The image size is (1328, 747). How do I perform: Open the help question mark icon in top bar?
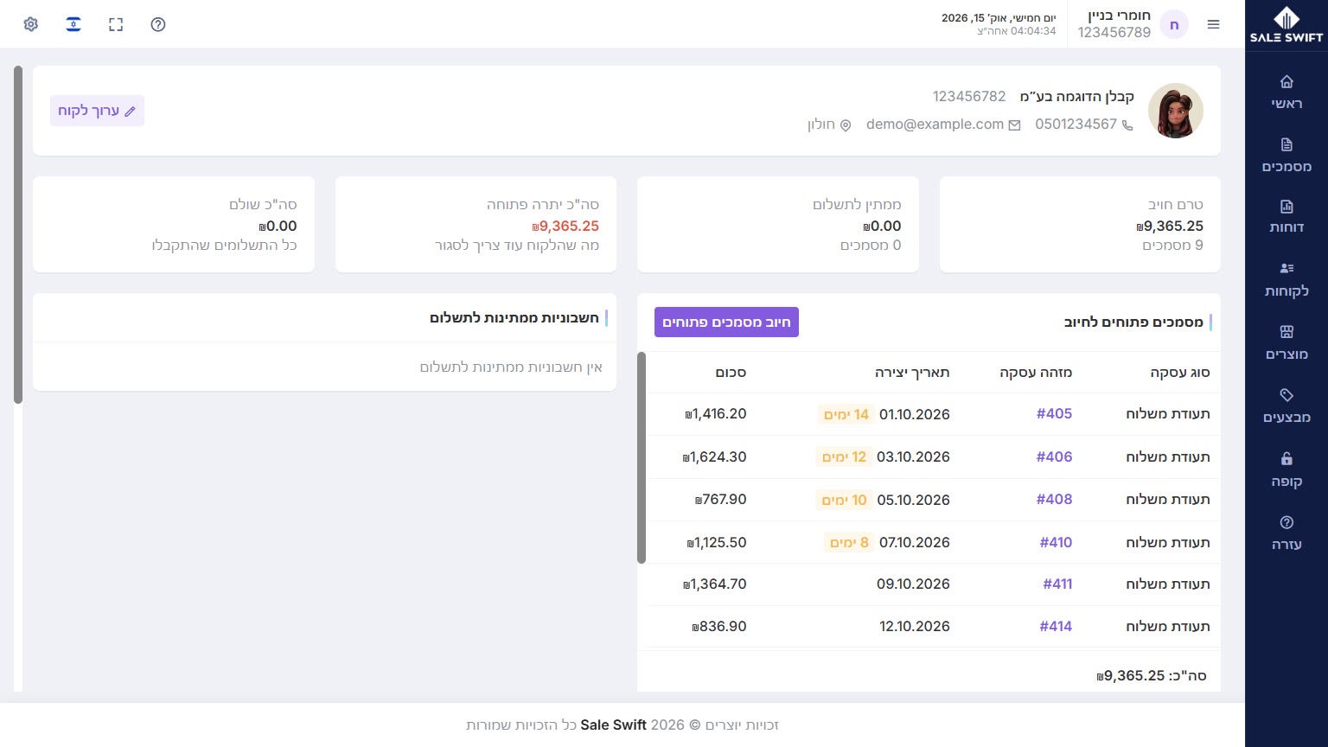pos(158,24)
